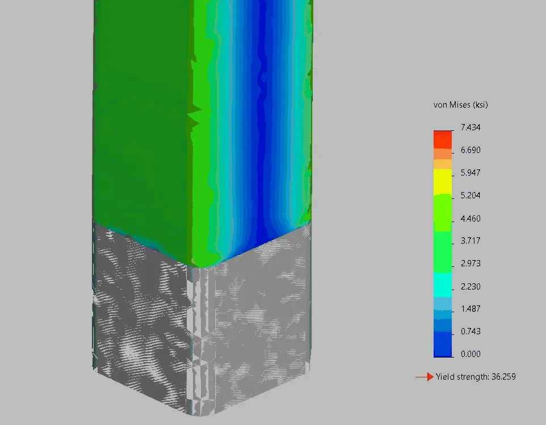This screenshot has width=546, height=425.
Task: Select the 5.204 legend tick label
Action: (471, 195)
